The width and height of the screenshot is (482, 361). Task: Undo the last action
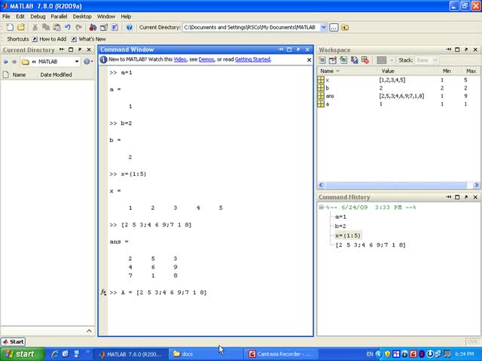[x=68, y=27]
